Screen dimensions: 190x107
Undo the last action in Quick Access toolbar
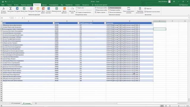(x=6, y=1)
